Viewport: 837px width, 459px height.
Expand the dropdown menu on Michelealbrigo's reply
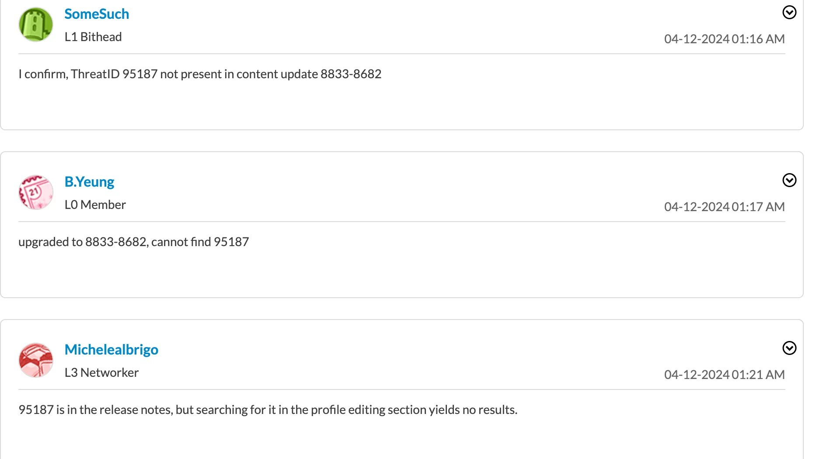(789, 348)
